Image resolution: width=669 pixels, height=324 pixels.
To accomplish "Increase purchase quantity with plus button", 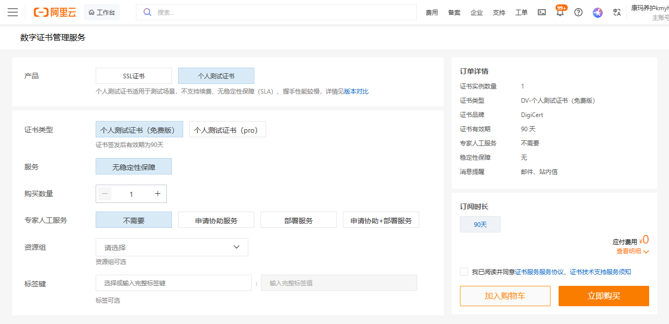I will [x=158, y=194].
